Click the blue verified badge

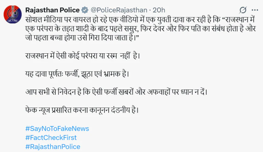(x=84, y=10)
